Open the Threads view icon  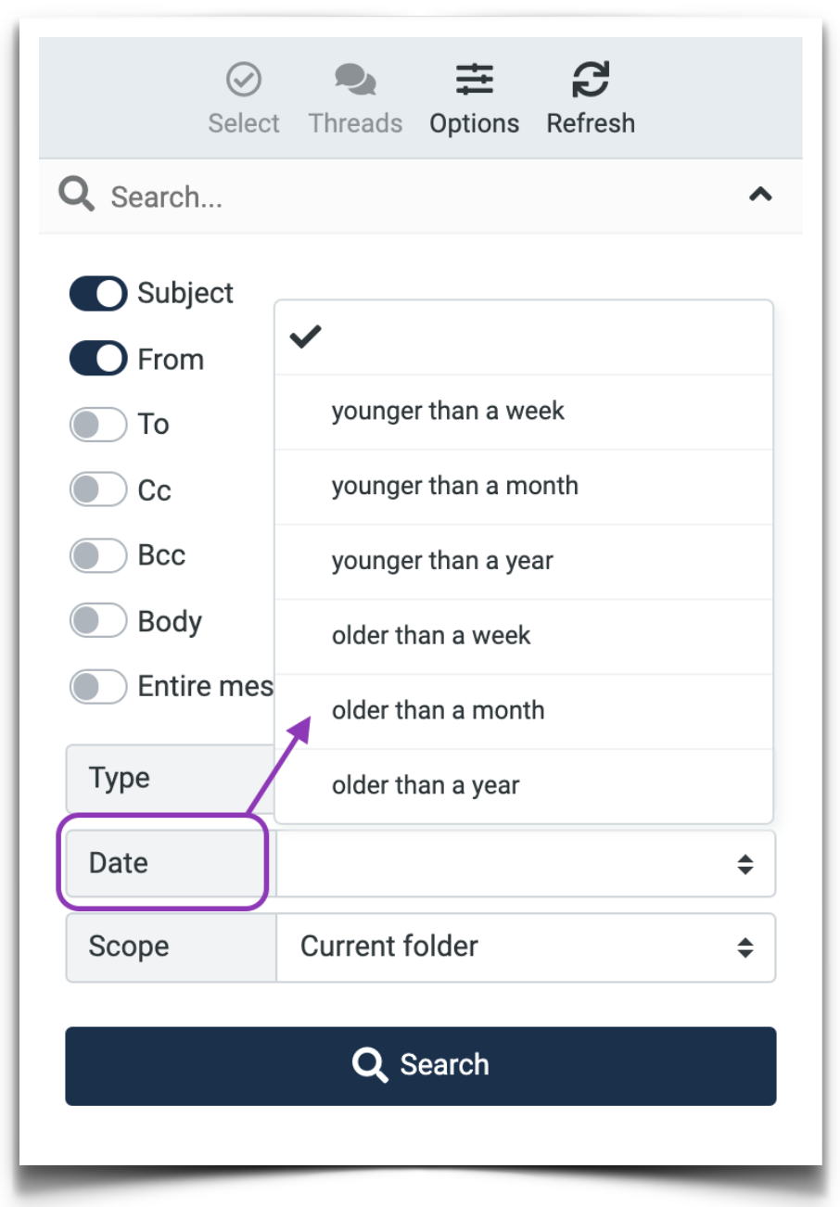[355, 79]
